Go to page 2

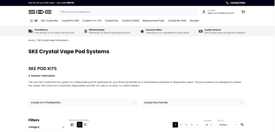click(181, 125)
